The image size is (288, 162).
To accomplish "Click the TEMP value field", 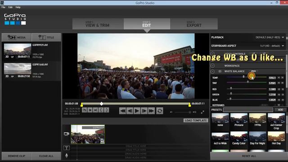I will click(x=272, y=78).
